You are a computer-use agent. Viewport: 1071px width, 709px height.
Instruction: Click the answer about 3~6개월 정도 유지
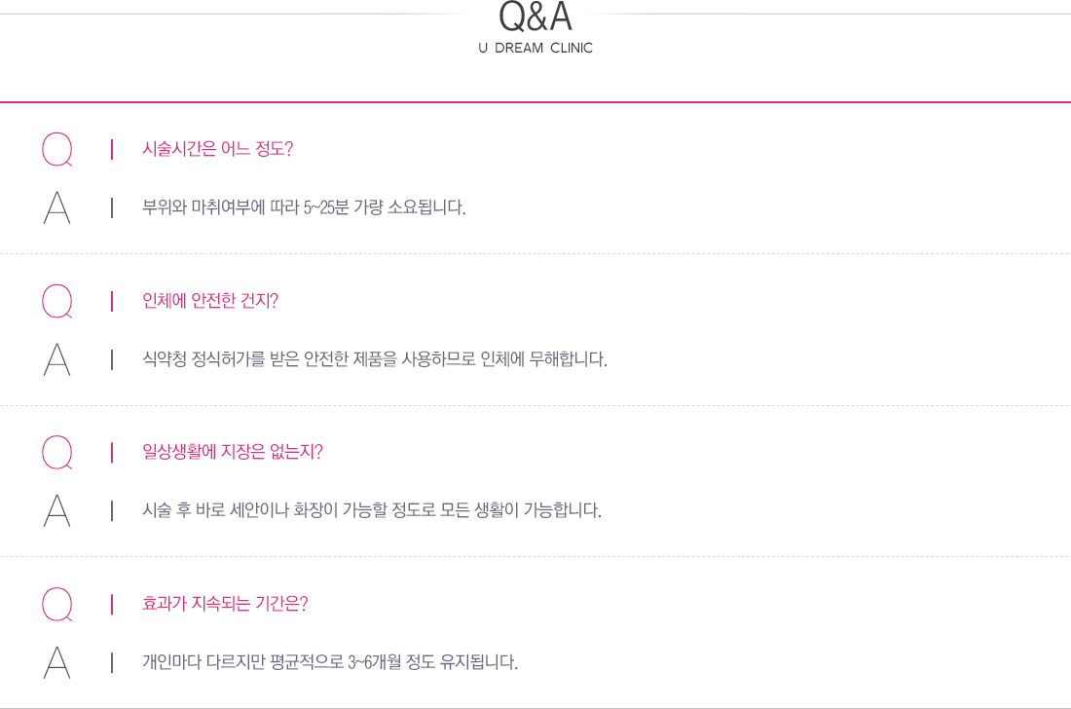tap(330, 662)
